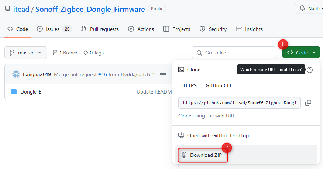The image size is (323, 169).
Task: Click the help question mark icon beside Clone
Action: [x=310, y=70]
